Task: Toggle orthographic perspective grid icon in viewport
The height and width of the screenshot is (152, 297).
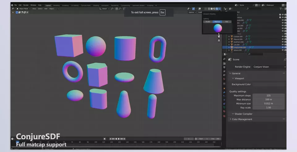Action: click(x=219, y=40)
